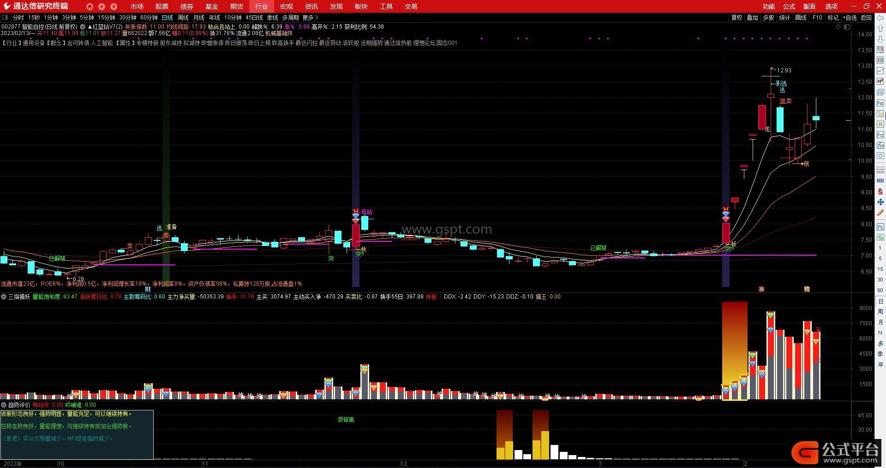Open the 股票 menu
Viewport: 886px width, 468px height.
(x=162, y=6)
